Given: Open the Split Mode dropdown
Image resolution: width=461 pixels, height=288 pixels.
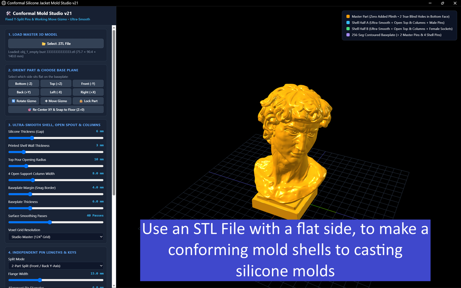Looking at the screenshot, I should coord(56,266).
